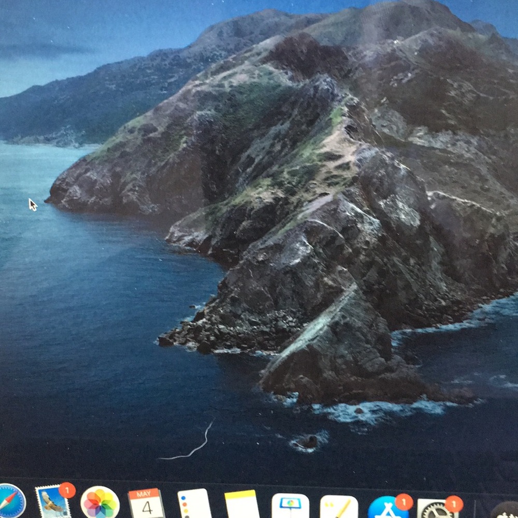
Task: Click the System Preferences update badge
Action: click(453, 503)
